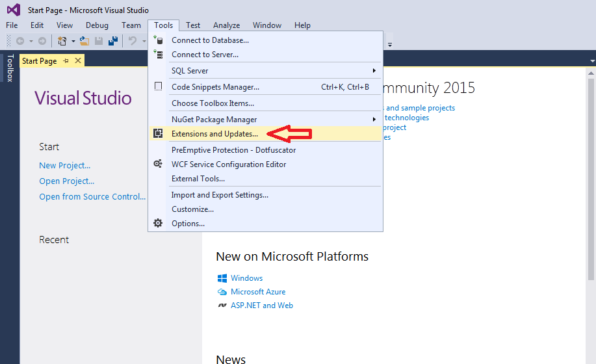Select Choose Toolbox Items entry
Image resolution: width=596 pixels, height=364 pixels.
[x=265, y=103]
